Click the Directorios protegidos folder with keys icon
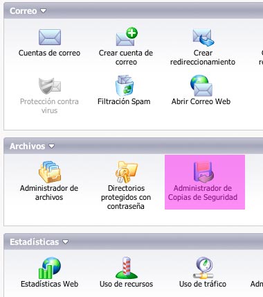263x297 pixels. [x=126, y=172]
